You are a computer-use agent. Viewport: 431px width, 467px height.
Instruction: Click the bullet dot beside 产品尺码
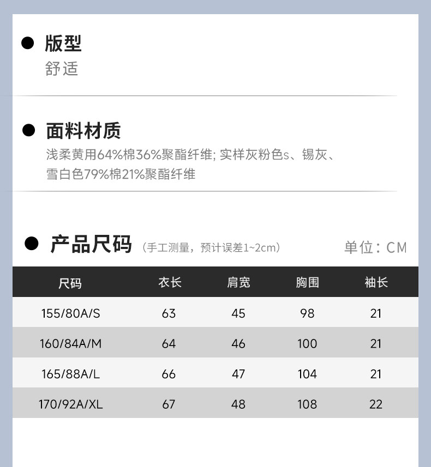[x=32, y=244]
